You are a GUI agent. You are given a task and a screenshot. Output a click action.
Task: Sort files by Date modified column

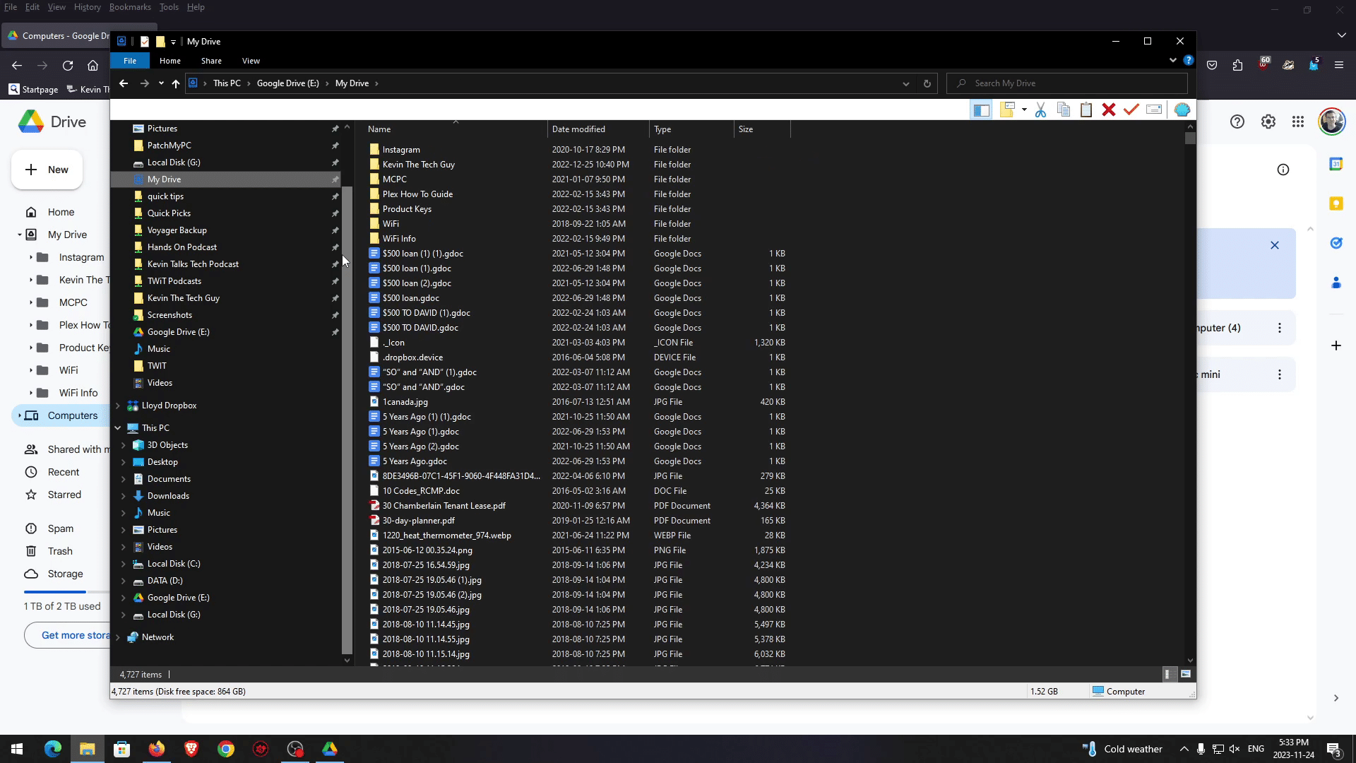click(578, 129)
